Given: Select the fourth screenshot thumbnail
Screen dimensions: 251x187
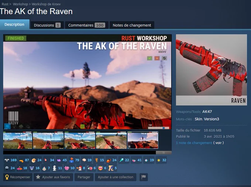Looking at the screenshot, I should click(111, 140).
